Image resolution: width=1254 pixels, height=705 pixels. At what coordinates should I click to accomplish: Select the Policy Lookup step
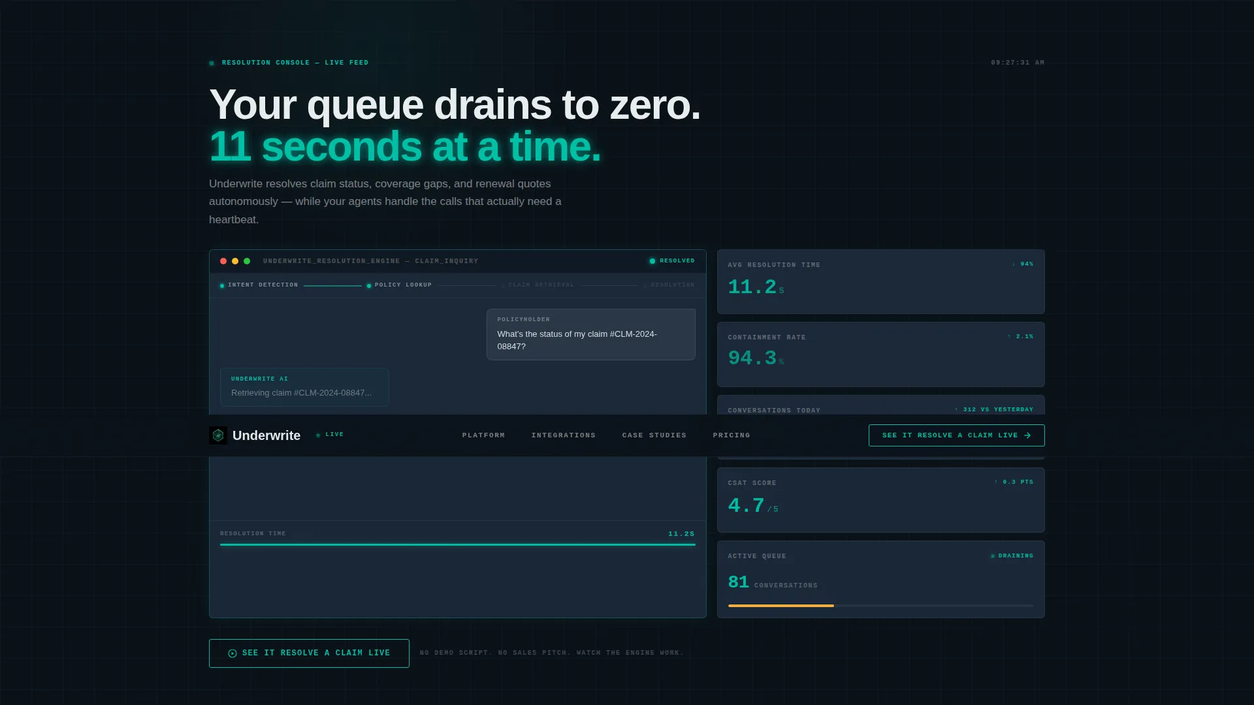click(x=399, y=285)
